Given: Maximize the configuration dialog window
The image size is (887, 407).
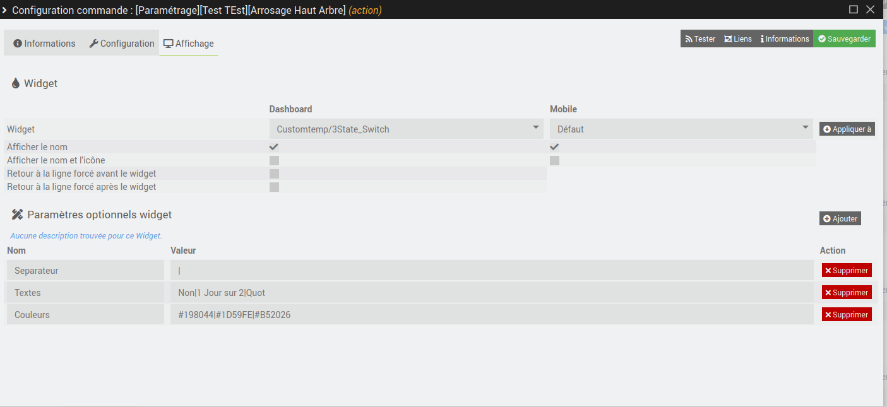Looking at the screenshot, I should tap(854, 9).
